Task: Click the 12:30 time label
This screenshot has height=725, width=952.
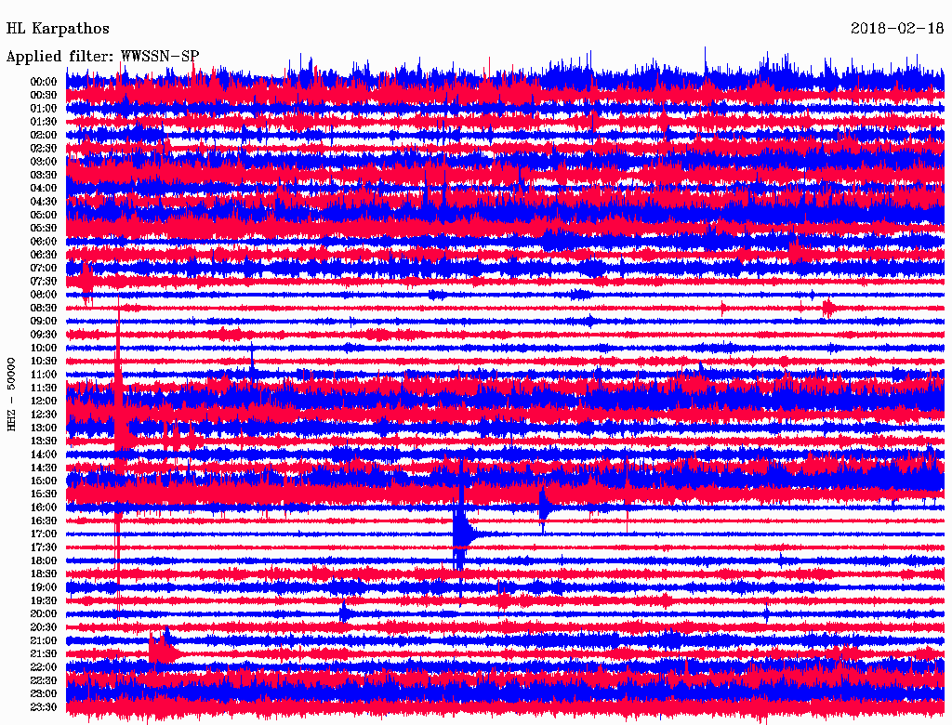Action: point(44,415)
